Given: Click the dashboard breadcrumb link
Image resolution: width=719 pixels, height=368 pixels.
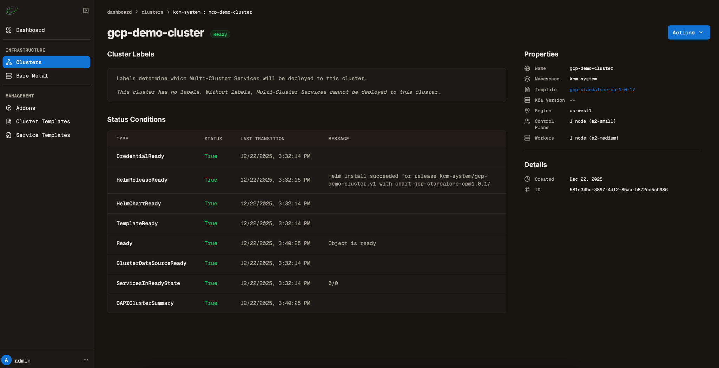Looking at the screenshot, I should coord(119,12).
